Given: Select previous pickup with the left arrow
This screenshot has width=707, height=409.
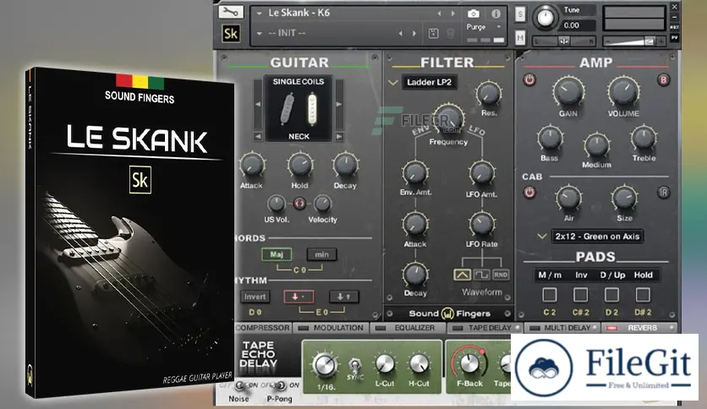Looking at the screenshot, I should [257, 105].
